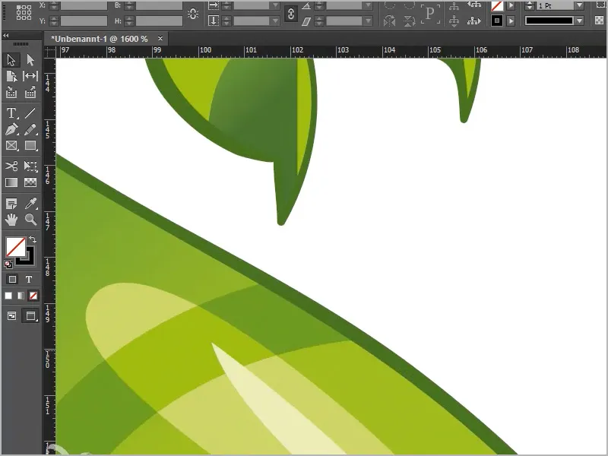The width and height of the screenshot is (608, 456).
Task: Expand the fill swatch options arrow
Action: (x=511, y=5)
